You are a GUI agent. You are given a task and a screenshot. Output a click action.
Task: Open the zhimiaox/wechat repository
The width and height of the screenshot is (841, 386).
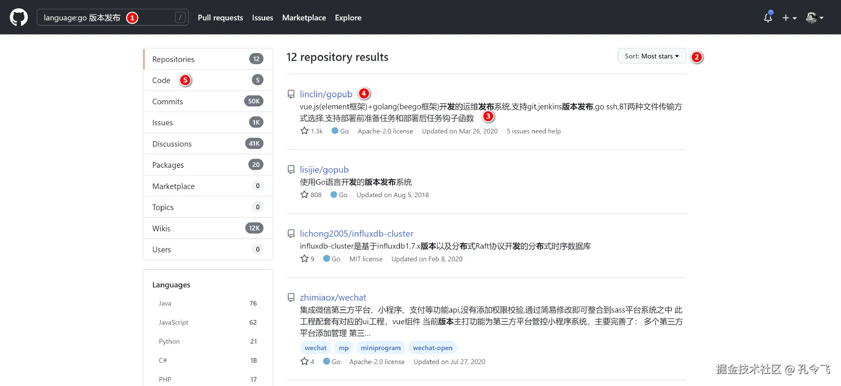coord(333,297)
